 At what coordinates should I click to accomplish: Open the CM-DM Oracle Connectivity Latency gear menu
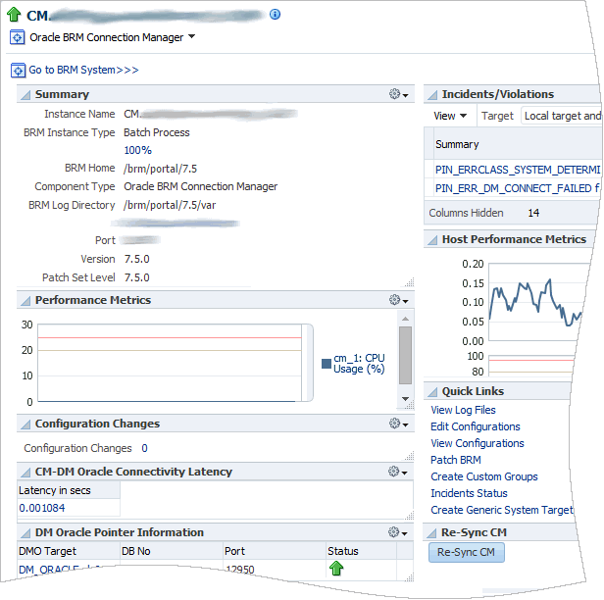click(x=397, y=472)
